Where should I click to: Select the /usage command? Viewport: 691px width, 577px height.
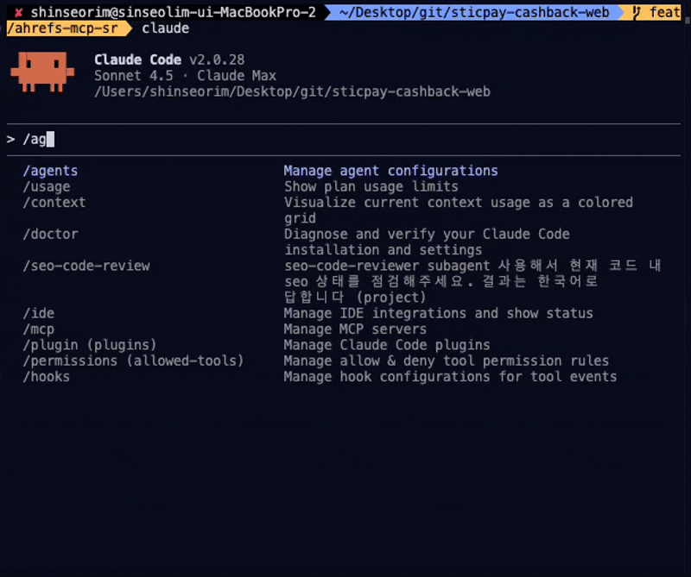click(47, 186)
